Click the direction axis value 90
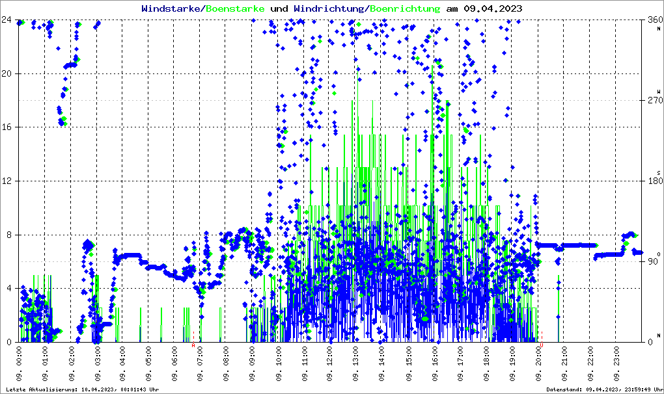 pyautogui.click(x=652, y=261)
